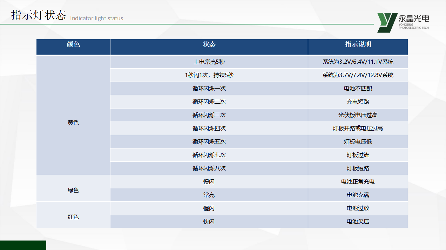Click the 电池正常充电 description cell
Image resolution: width=446 pixels, height=250 pixels.
click(358, 182)
